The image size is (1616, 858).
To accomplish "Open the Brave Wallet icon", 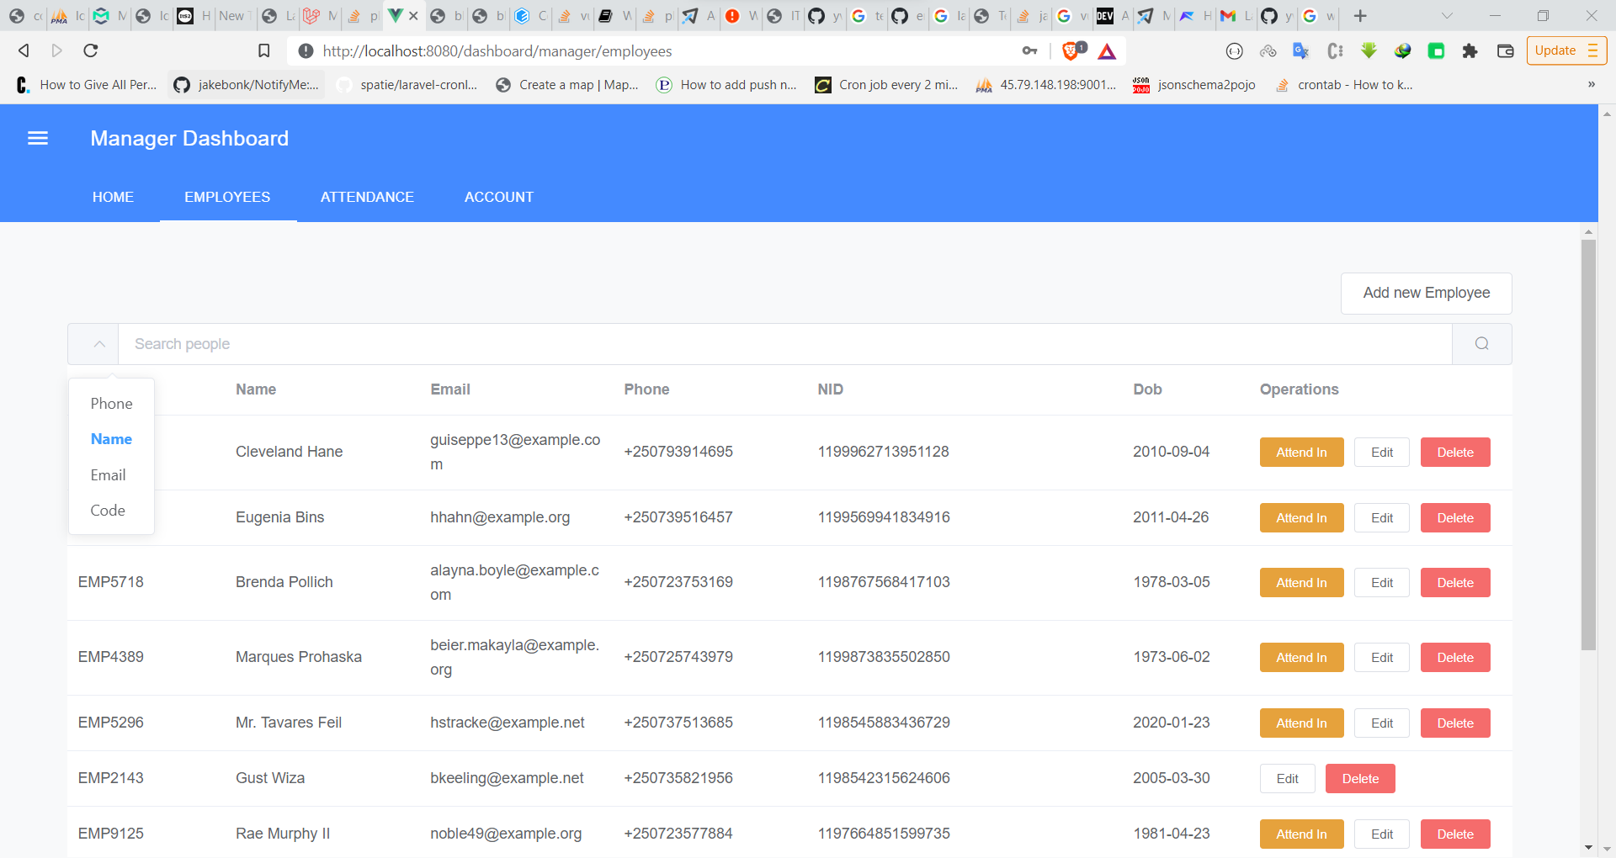I will tap(1506, 50).
